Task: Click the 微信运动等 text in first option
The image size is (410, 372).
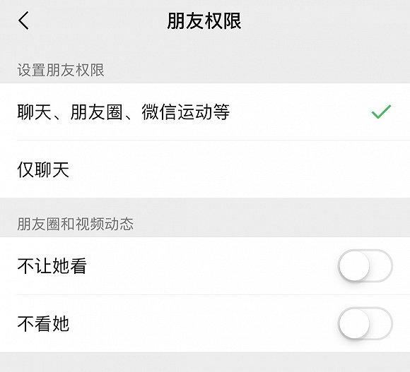Action: click(x=186, y=112)
